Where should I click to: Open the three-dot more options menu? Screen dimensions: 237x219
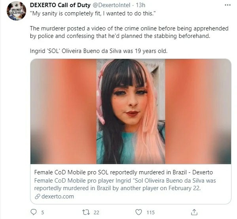[228, 5]
